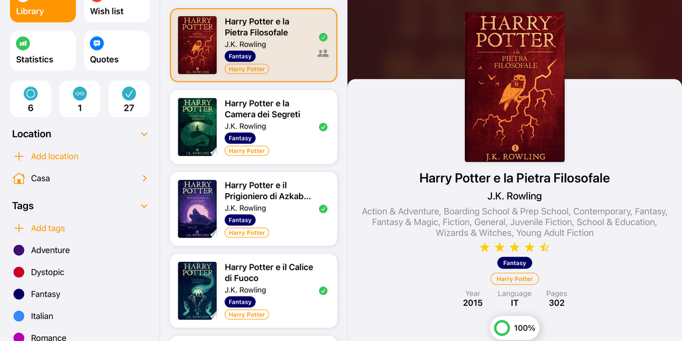The height and width of the screenshot is (341, 682).
Task: Expand the Casa location arrow
Action: click(145, 178)
